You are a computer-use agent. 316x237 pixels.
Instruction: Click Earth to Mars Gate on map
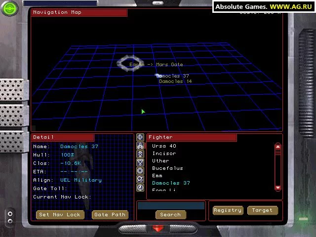pos(156,65)
